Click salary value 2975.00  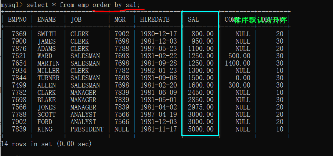pos(201,107)
